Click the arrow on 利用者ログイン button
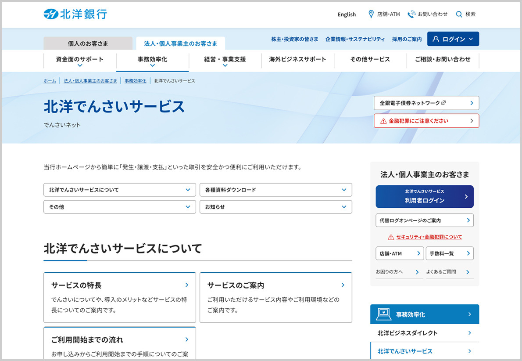 tap(466, 197)
